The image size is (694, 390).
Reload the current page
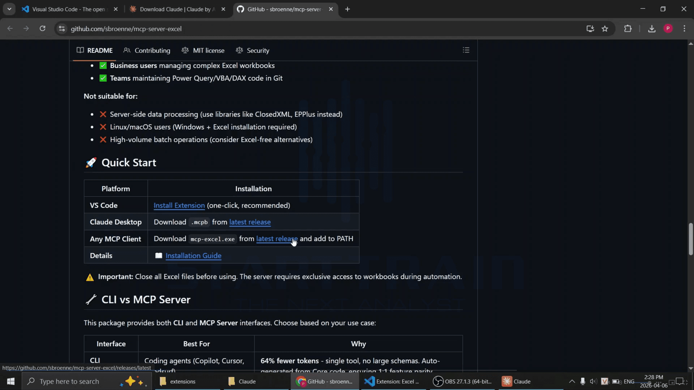tap(42, 29)
